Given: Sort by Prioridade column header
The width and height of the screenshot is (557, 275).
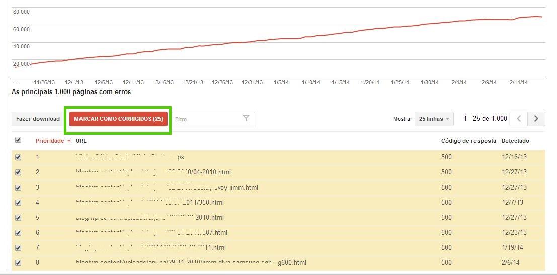Looking at the screenshot, I should coord(49,141).
